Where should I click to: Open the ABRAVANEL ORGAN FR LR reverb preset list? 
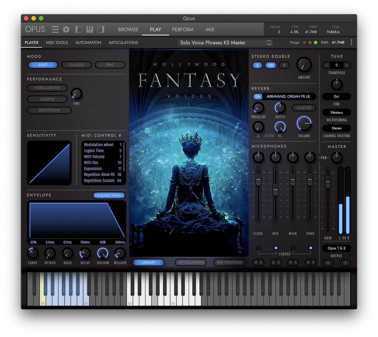288,97
